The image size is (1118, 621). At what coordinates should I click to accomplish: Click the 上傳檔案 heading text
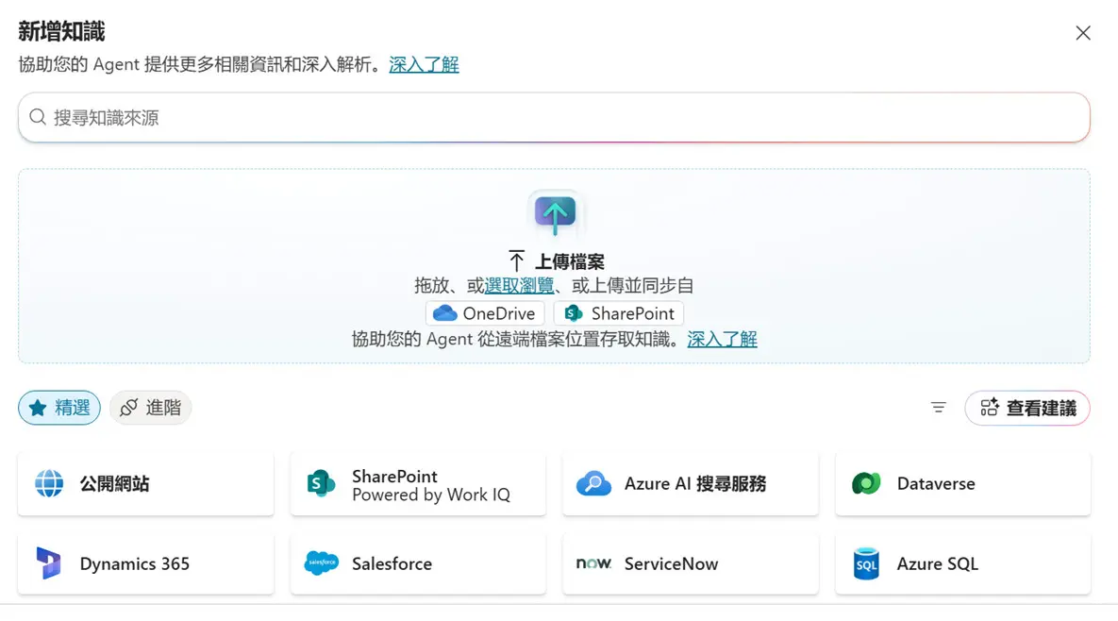pyautogui.click(x=570, y=261)
